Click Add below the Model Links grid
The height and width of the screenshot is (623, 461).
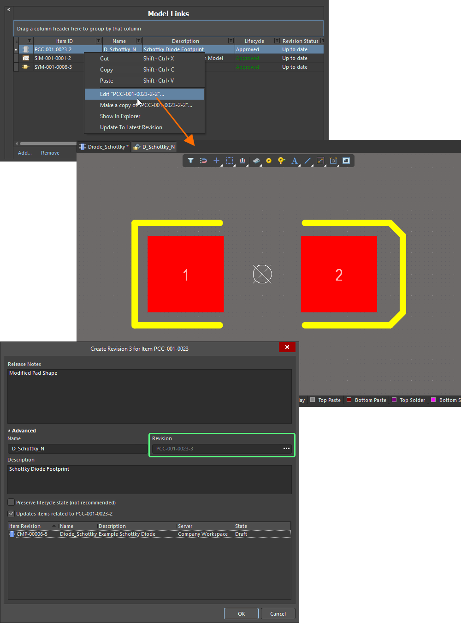tap(24, 152)
